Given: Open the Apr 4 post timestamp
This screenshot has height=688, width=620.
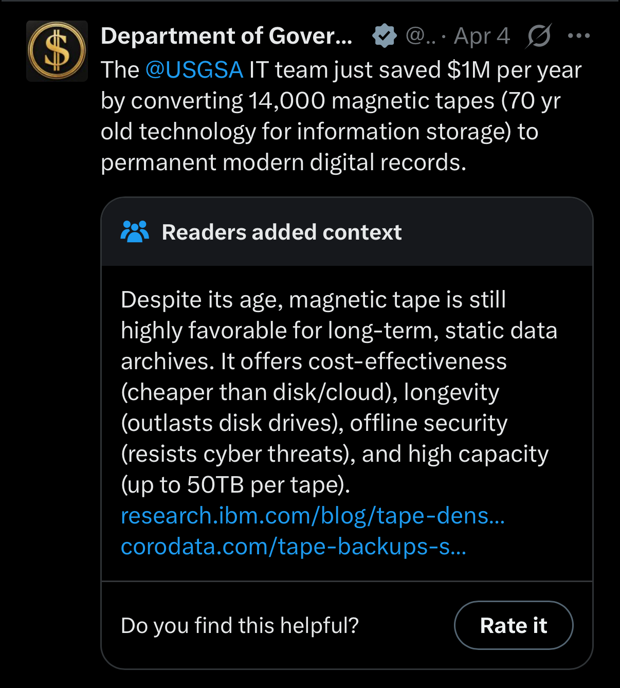Looking at the screenshot, I should coord(482,36).
